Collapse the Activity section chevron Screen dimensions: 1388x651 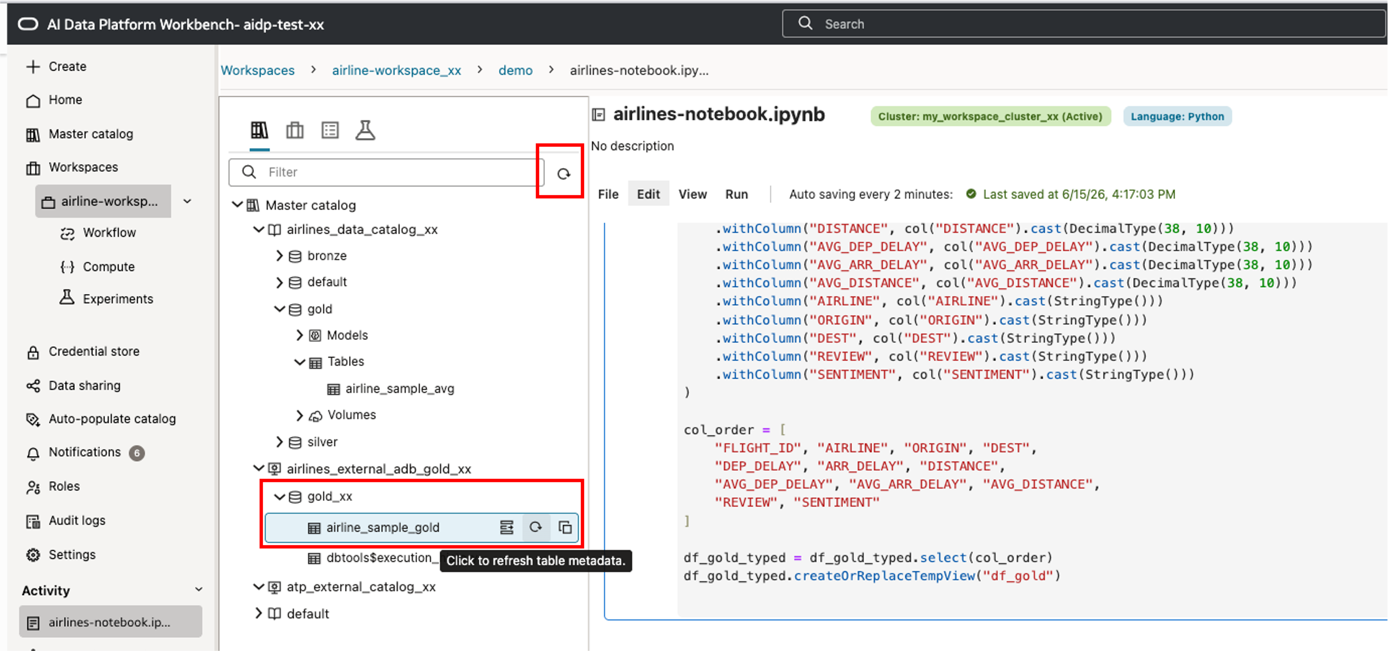click(x=199, y=590)
